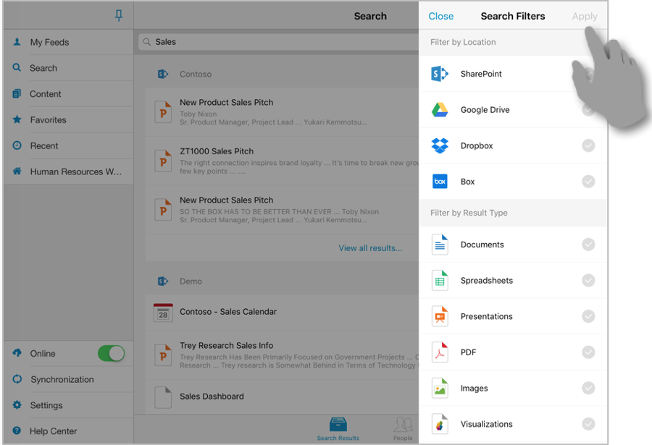Screen dimensions: 652x445
Task: Toggle the Visualizations filter circle
Action: click(588, 424)
